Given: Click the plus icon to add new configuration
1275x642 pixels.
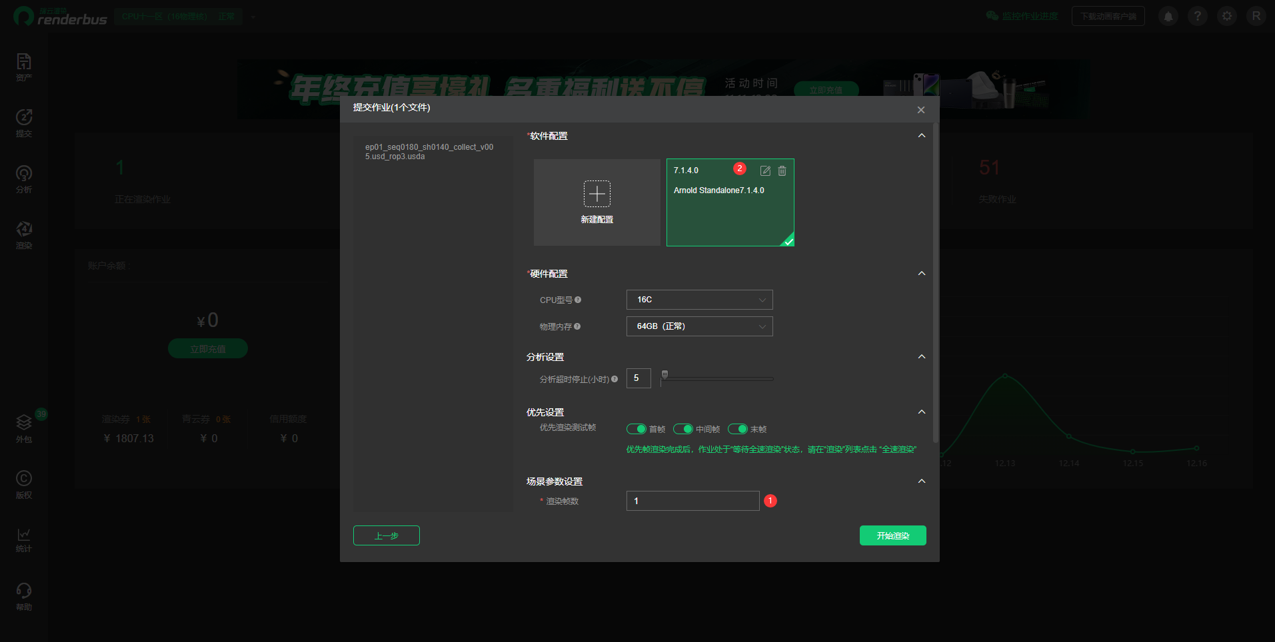Looking at the screenshot, I should [x=597, y=194].
